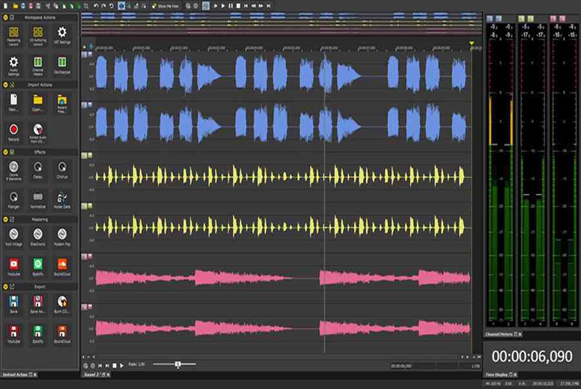
Task: Toggle the first button on blue track header
Action: click(x=85, y=54)
